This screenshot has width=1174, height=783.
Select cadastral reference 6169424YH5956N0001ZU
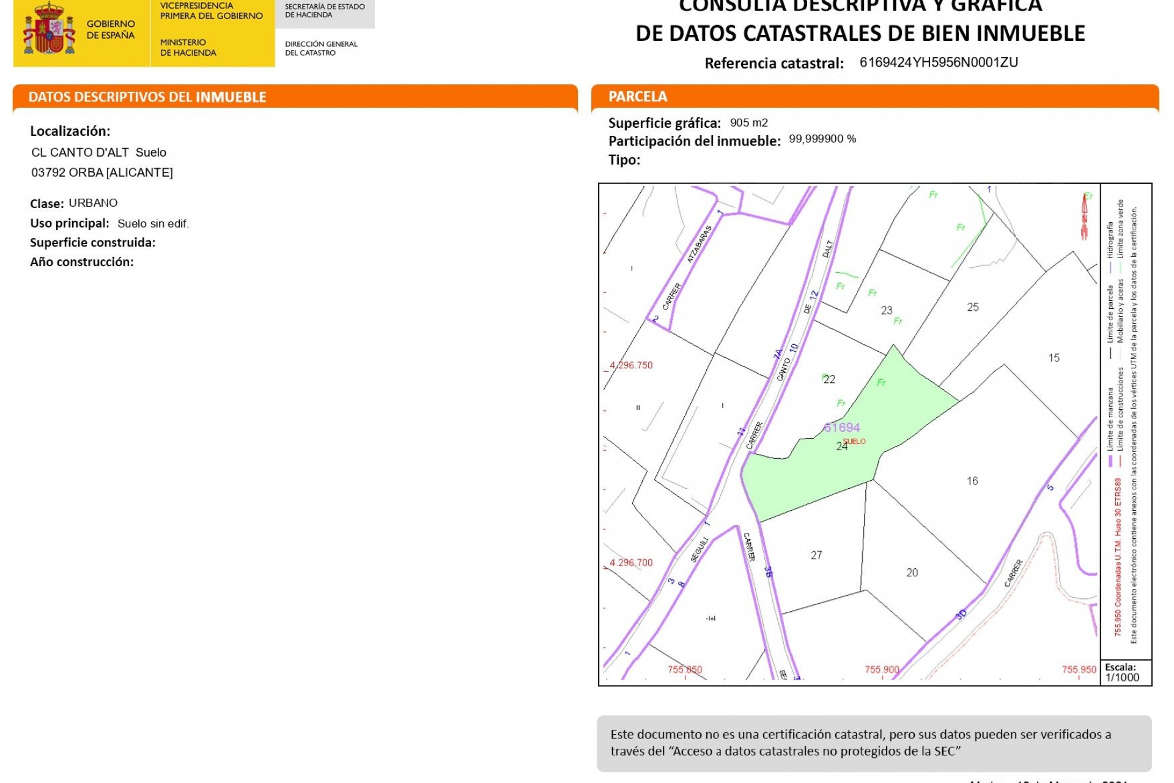click(939, 62)
